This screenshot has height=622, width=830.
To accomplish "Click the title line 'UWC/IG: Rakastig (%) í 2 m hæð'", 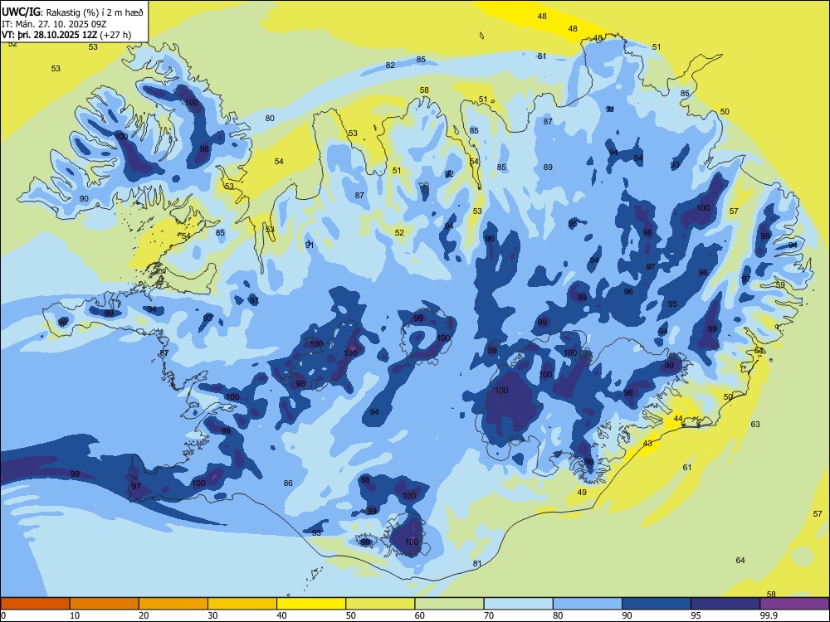I will click(72, 12).
